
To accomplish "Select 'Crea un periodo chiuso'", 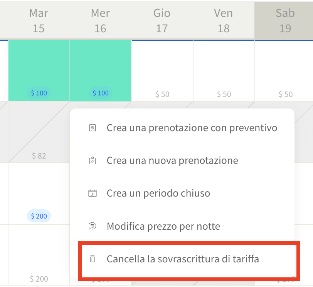I will [158, 193].
